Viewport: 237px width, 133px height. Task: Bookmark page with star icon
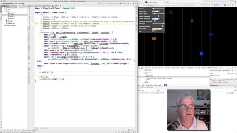198,5
